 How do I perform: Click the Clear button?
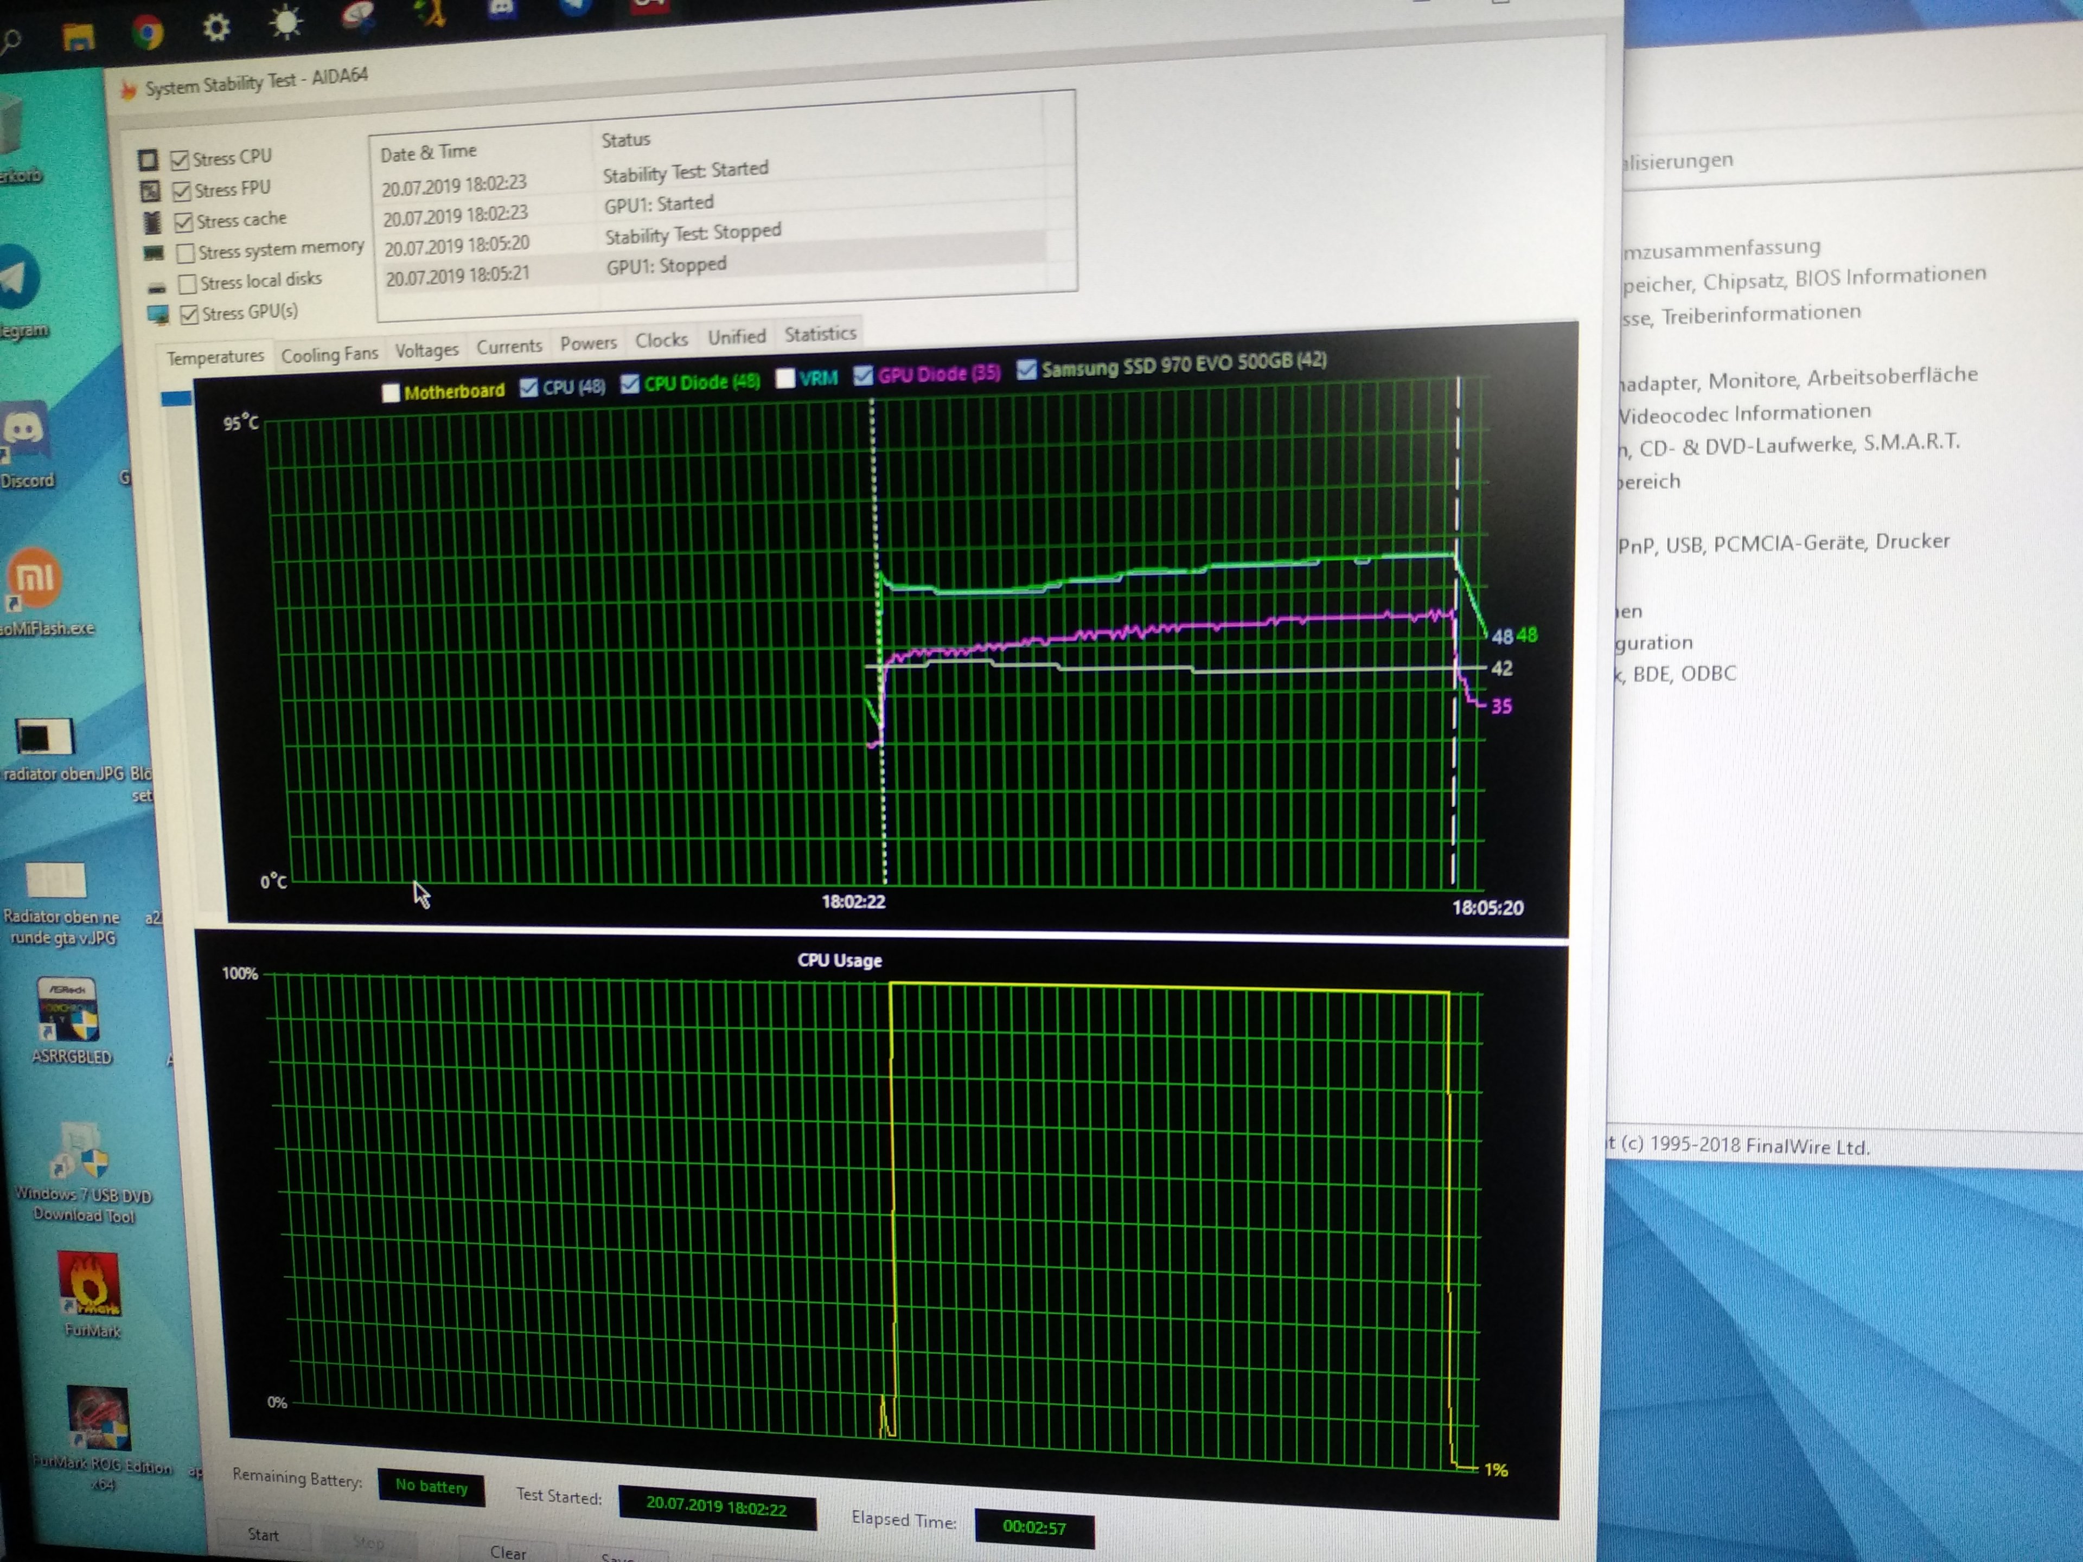(508, 1552)
